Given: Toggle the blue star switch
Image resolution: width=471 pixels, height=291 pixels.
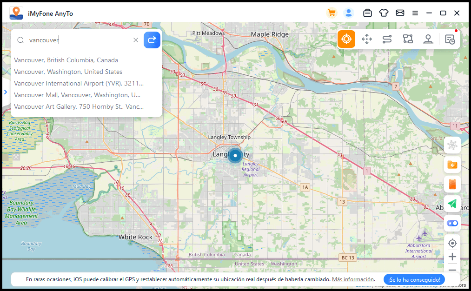Looking at the screenshot, I should pyautogui.click(x=452, y=223).
